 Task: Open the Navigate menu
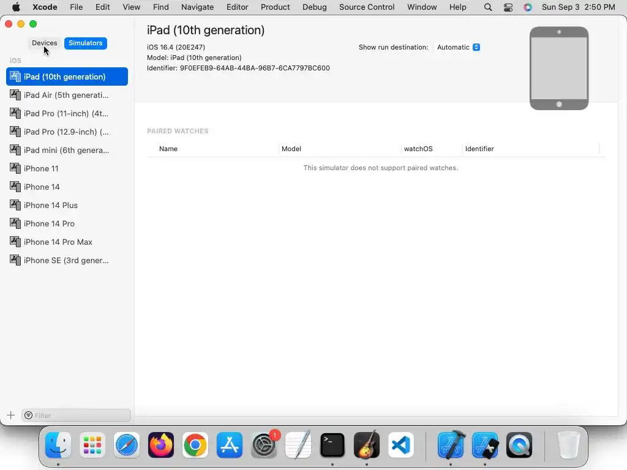coord(198,7)
